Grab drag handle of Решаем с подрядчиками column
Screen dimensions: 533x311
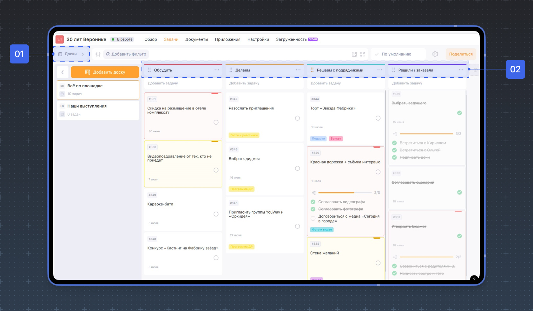(312, 70)
